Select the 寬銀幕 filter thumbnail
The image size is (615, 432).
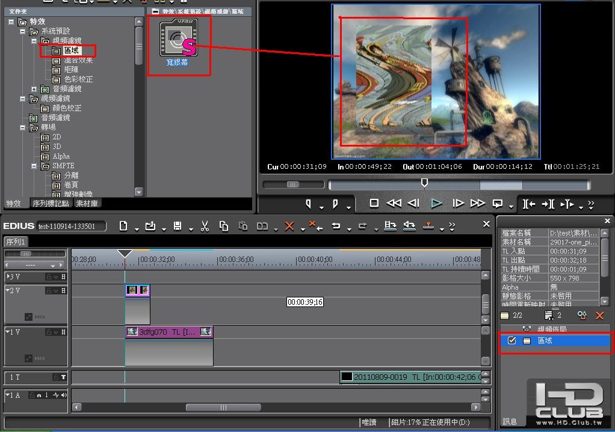[179, 42]
